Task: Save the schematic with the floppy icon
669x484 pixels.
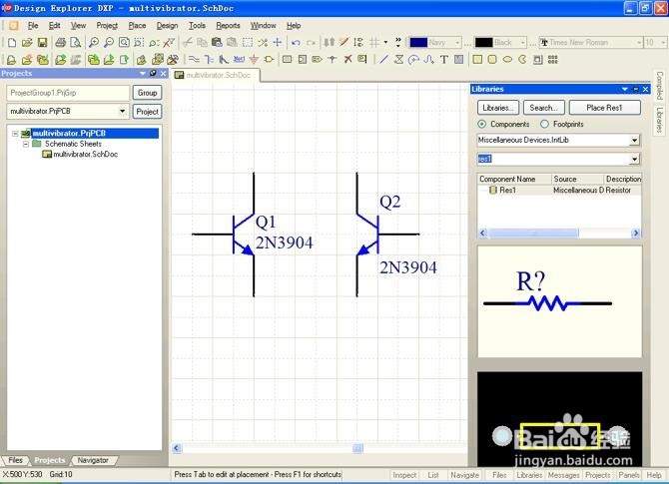Action: tap(42, 42)
